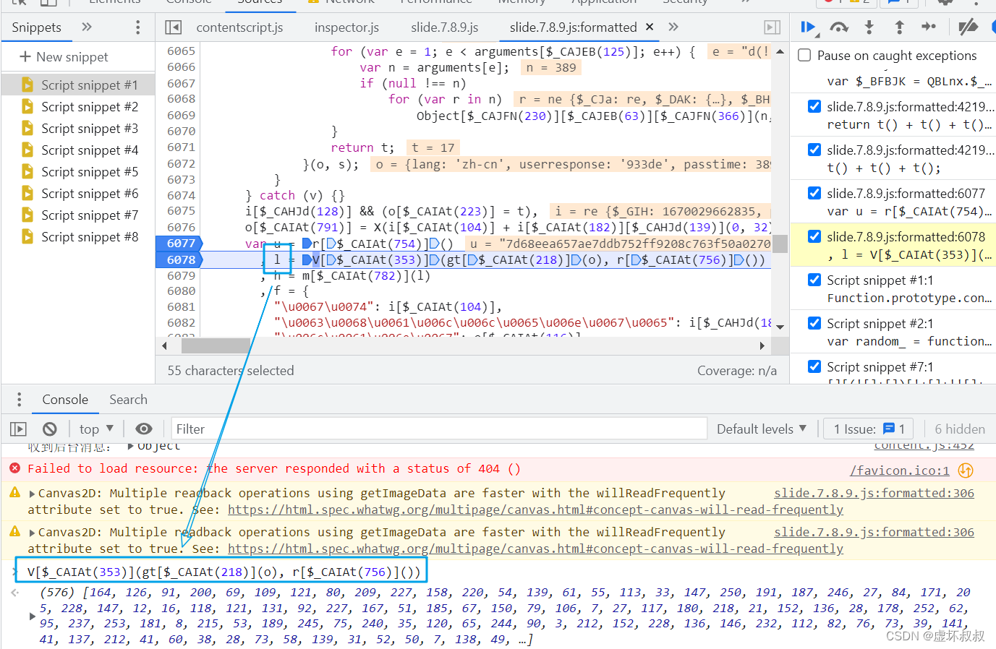Show more navigator tabs chevron

pos(87,27)
